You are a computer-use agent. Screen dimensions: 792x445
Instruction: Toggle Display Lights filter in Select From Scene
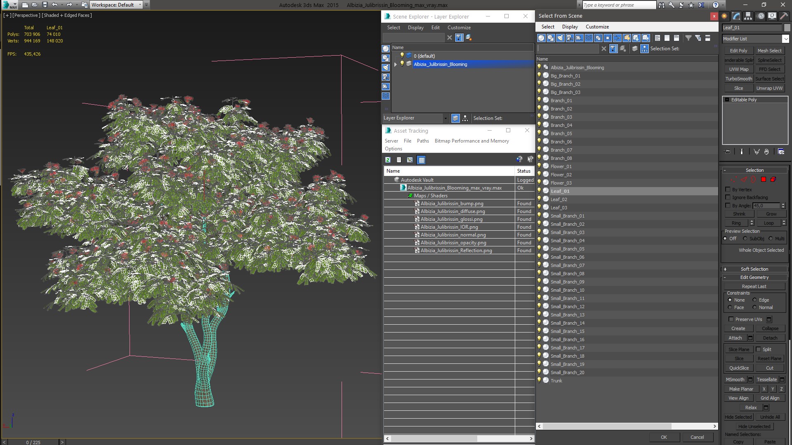tap(560, 38)
